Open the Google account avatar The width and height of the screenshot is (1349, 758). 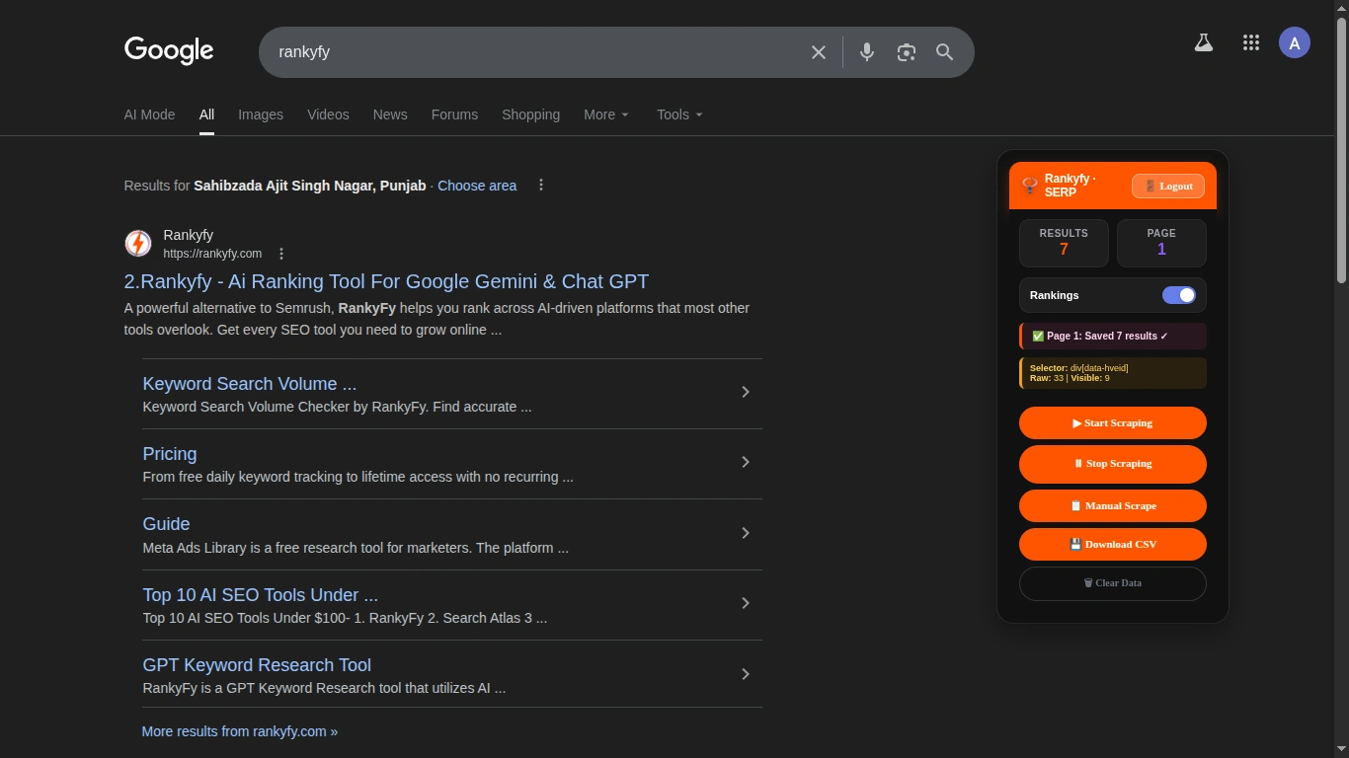click(x=1294, y=42)
